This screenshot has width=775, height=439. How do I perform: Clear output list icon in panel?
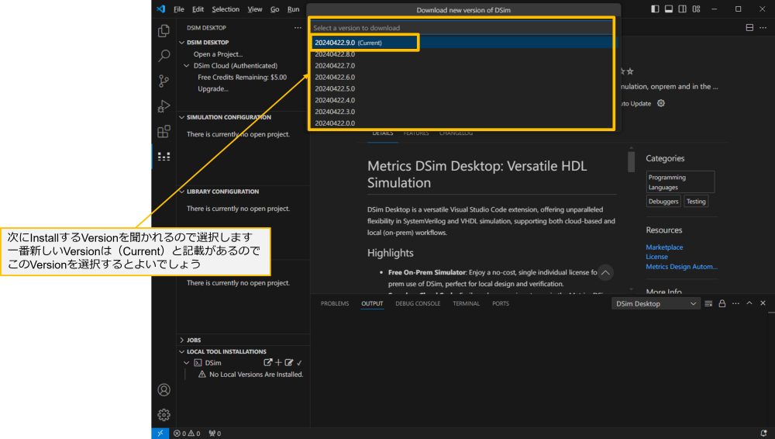click(x=708, y=303)
